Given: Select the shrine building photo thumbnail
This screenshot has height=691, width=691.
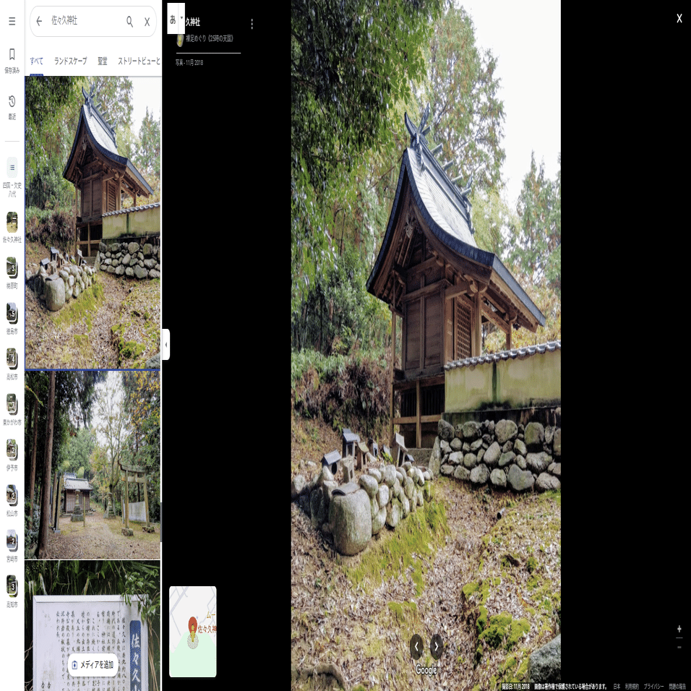Looking at the screenshot, I should (x=93, y=223).
